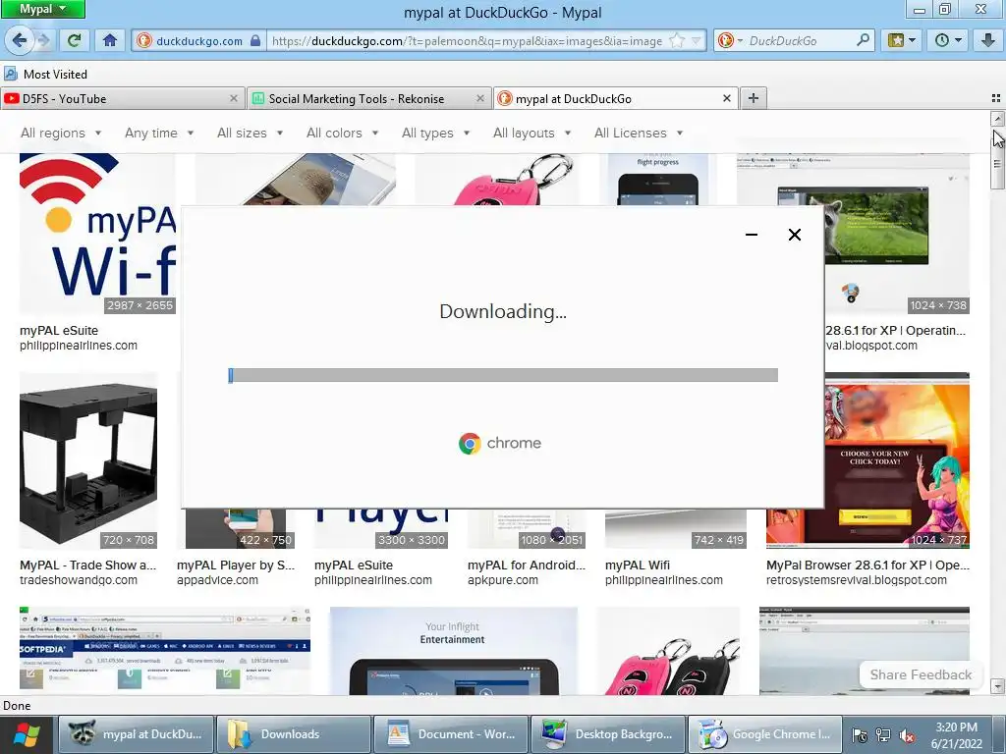1006x754 pixels.
Task: Click the network tray icon
Action: [x=883, y=736]
